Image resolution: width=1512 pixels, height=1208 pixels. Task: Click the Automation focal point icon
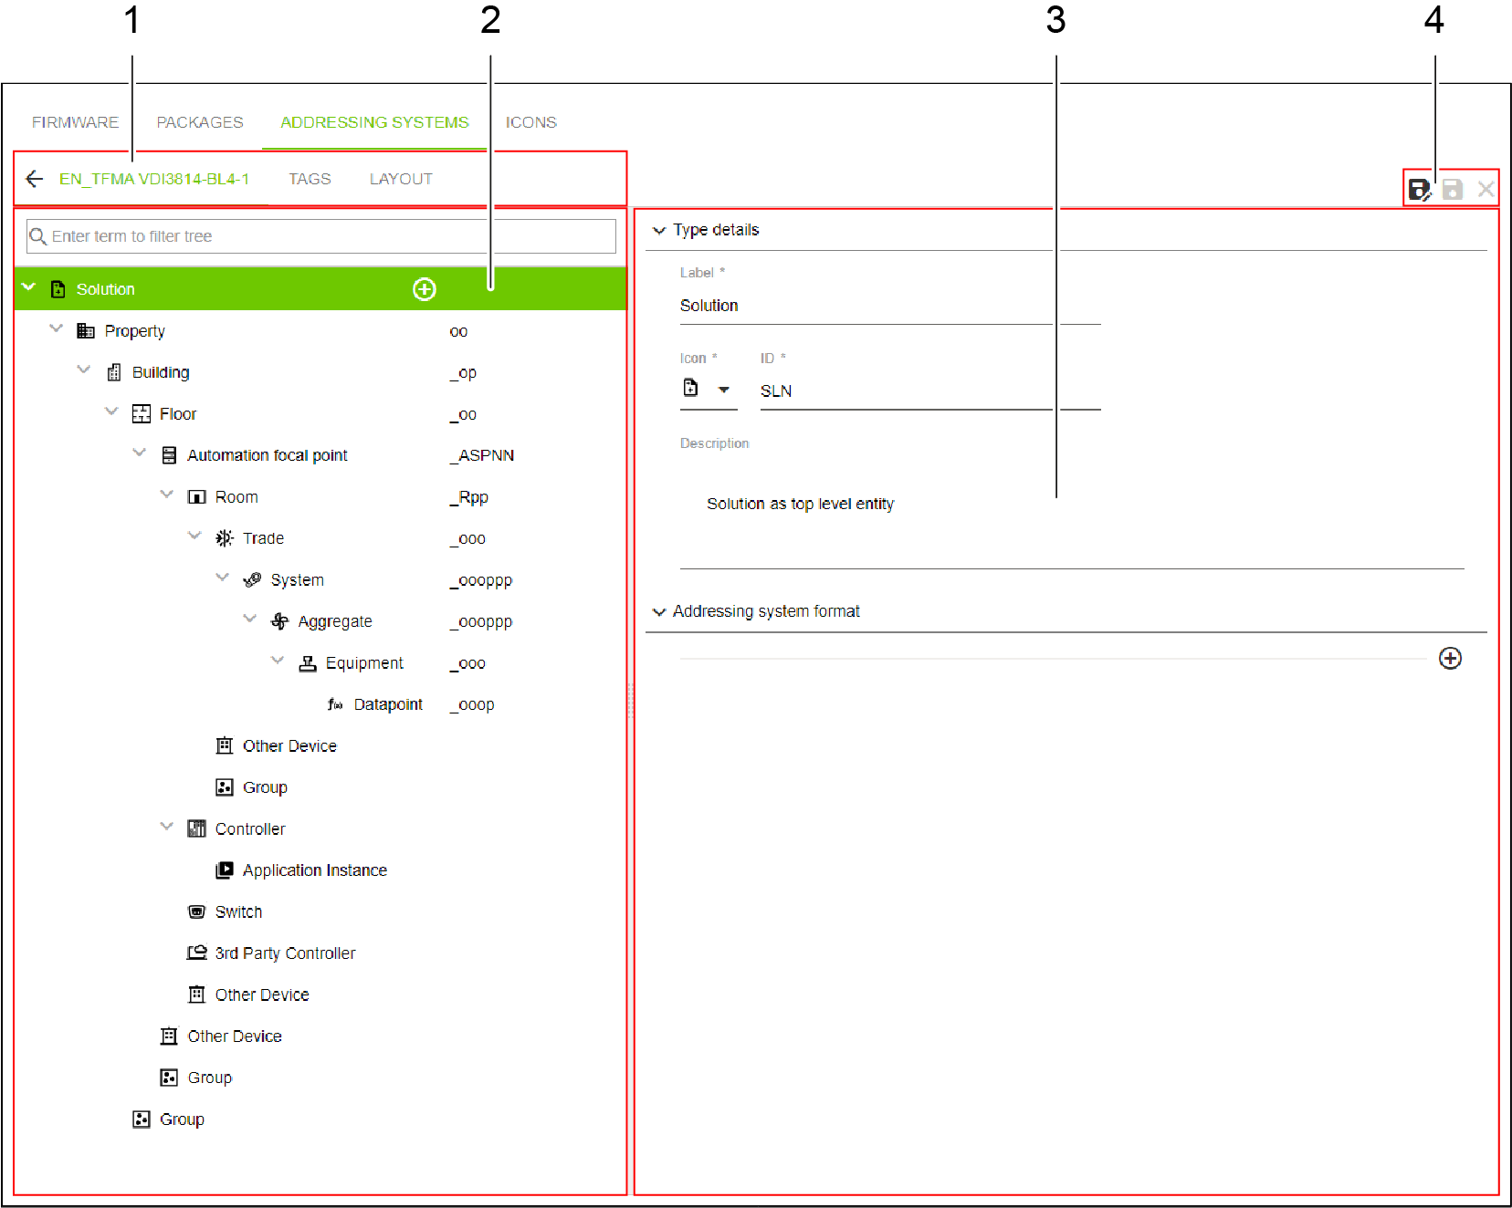[x=169, y=455]
